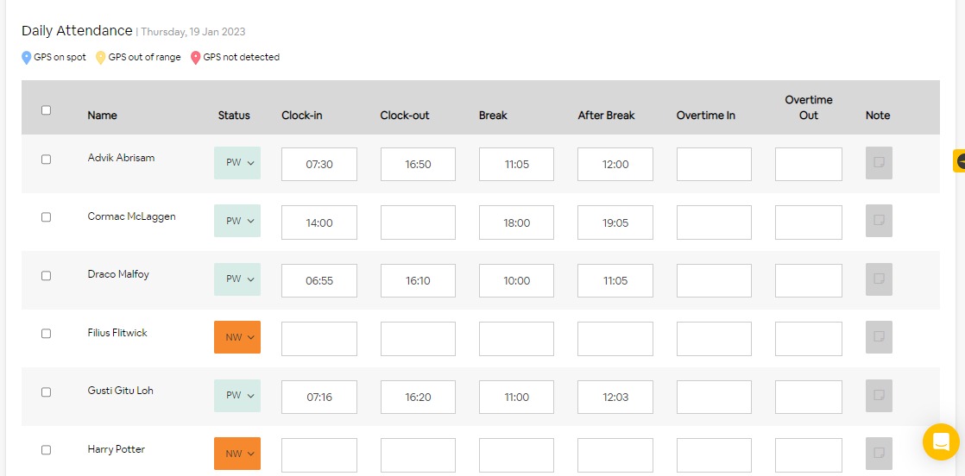This screenshot has height=476, width=965.
Task: Click the yellow side panel collapse icon
Action: coord(959,161)
